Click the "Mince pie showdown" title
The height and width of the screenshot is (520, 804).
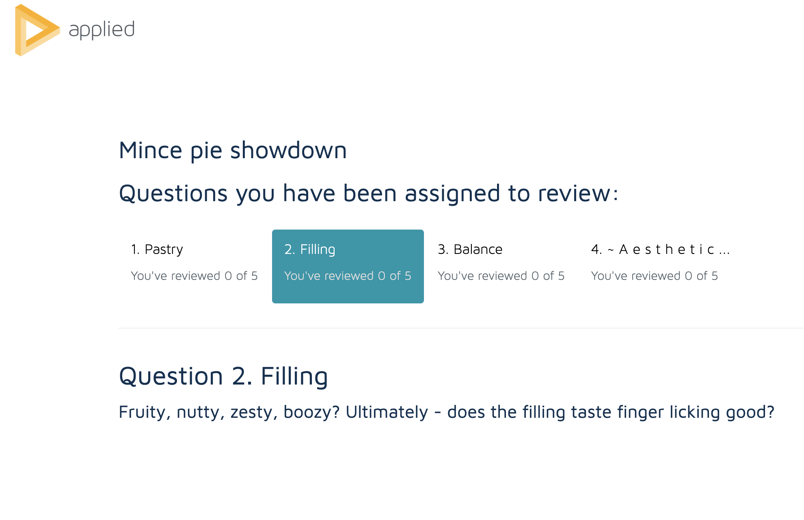click(233, 150)
